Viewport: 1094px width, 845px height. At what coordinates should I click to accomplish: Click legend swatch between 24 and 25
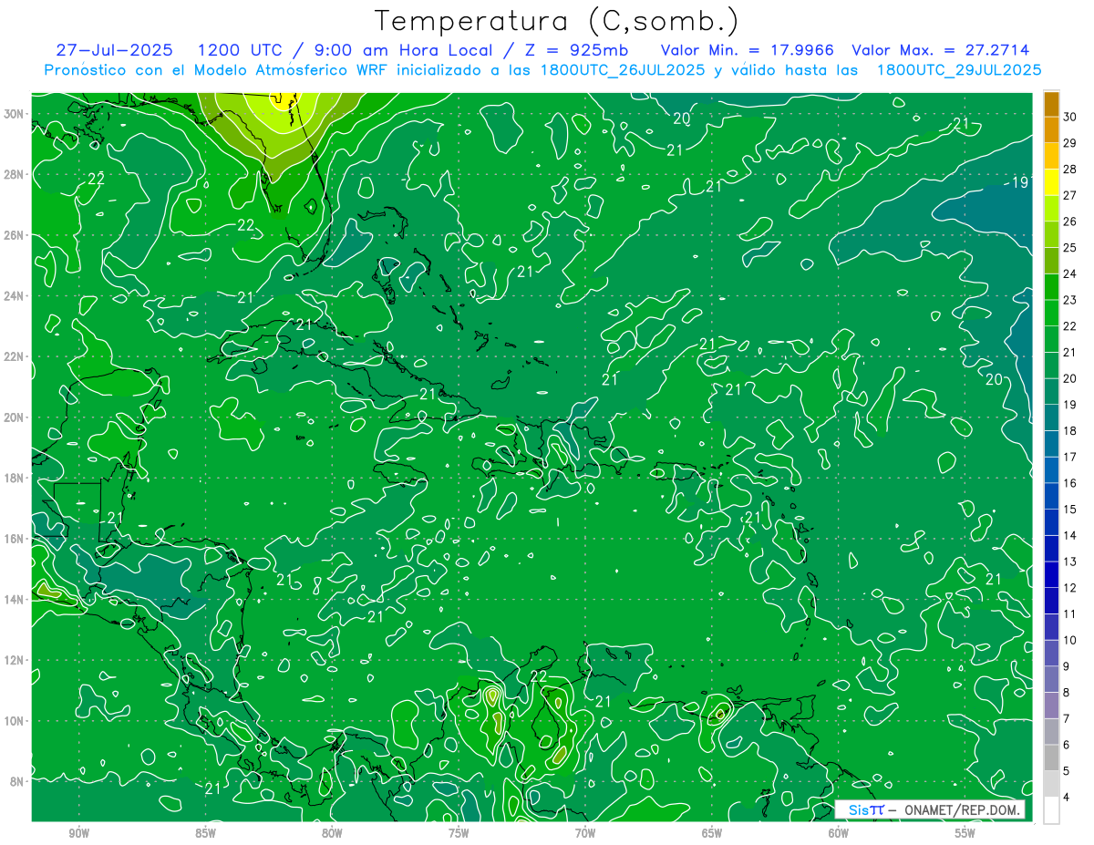pyautogui.click(x=1052, y=261)
